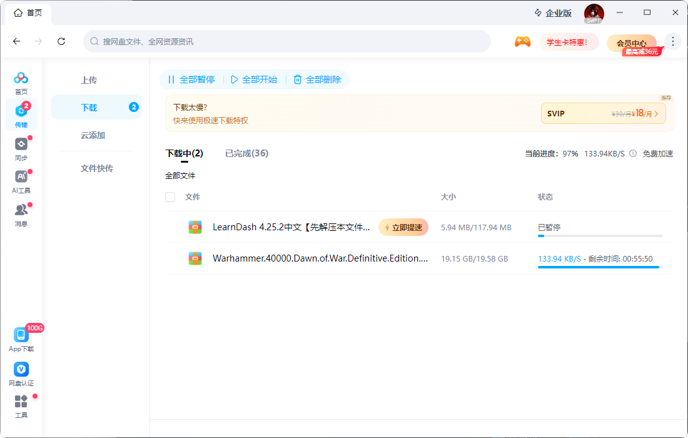The image size is (688, 438).
Task: Open the three-dot overflow menu
Action: pos(673,41)
